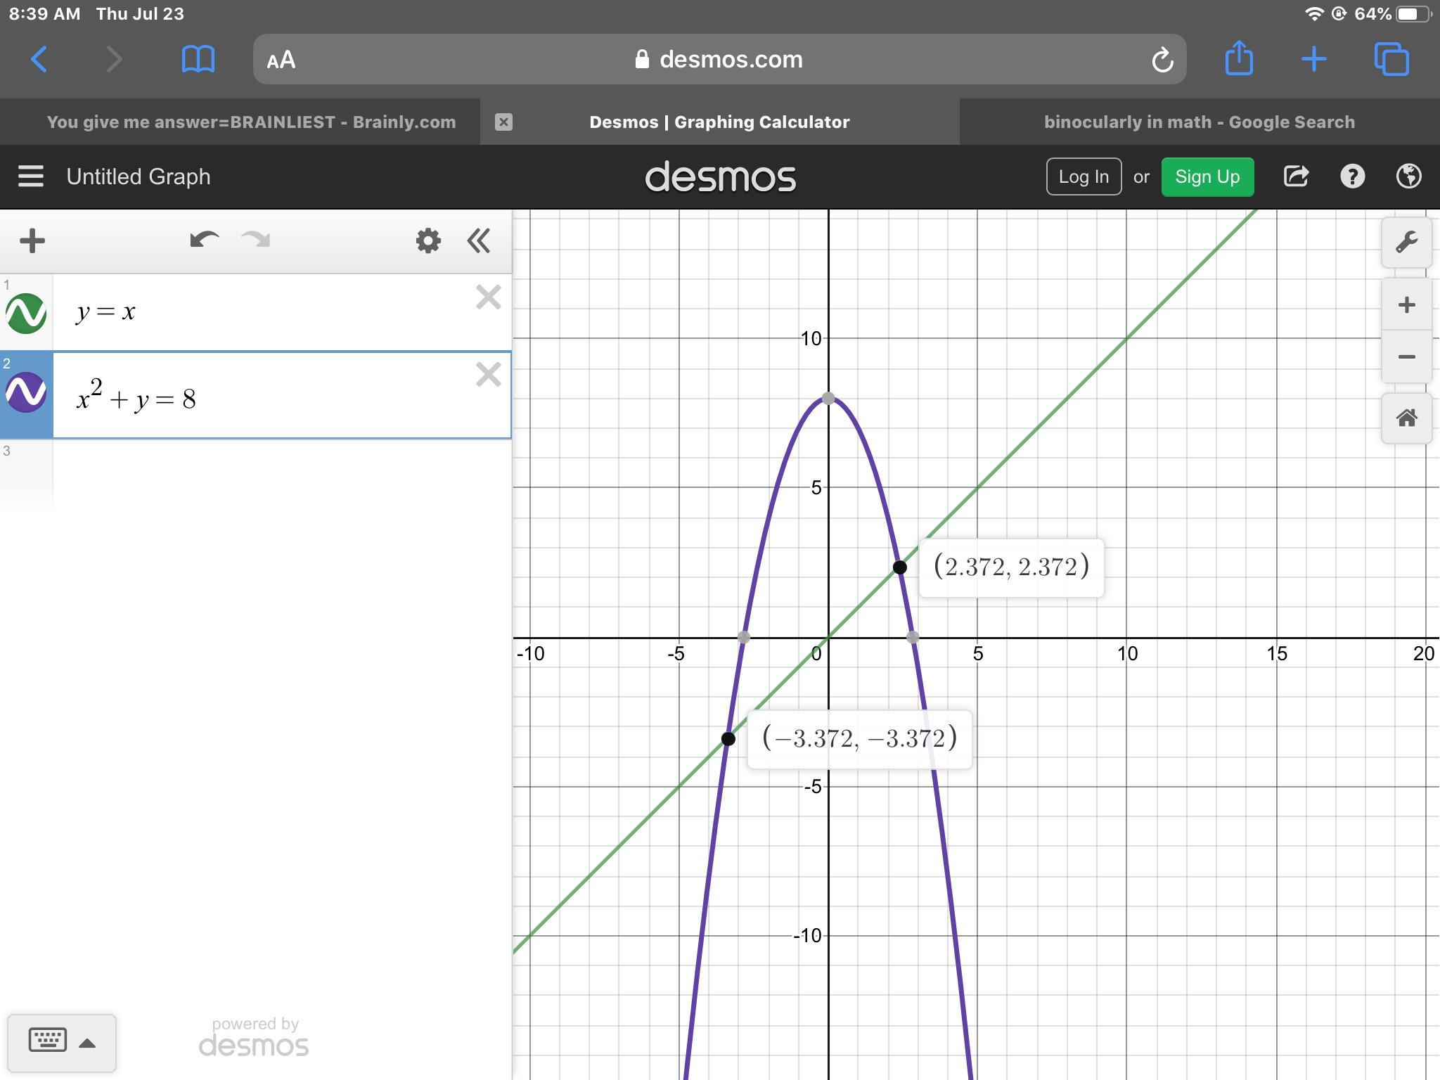
Task: Zoom out of the graph
Action: [1406, 357]
